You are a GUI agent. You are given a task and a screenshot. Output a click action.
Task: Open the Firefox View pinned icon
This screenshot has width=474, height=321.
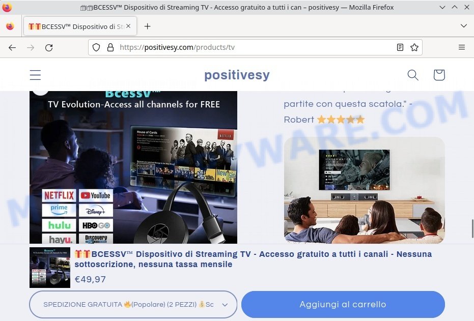pos(10,26)
